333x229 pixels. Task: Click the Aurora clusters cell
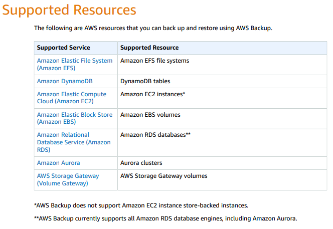tap(141, 163)
